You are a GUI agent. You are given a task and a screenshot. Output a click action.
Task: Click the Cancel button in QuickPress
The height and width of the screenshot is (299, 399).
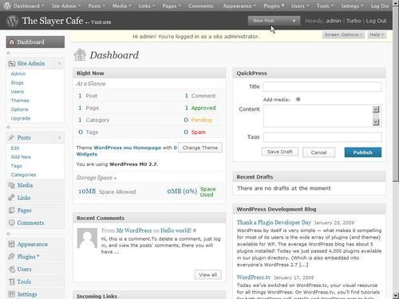pyautogui.click(x=318, y=152)
